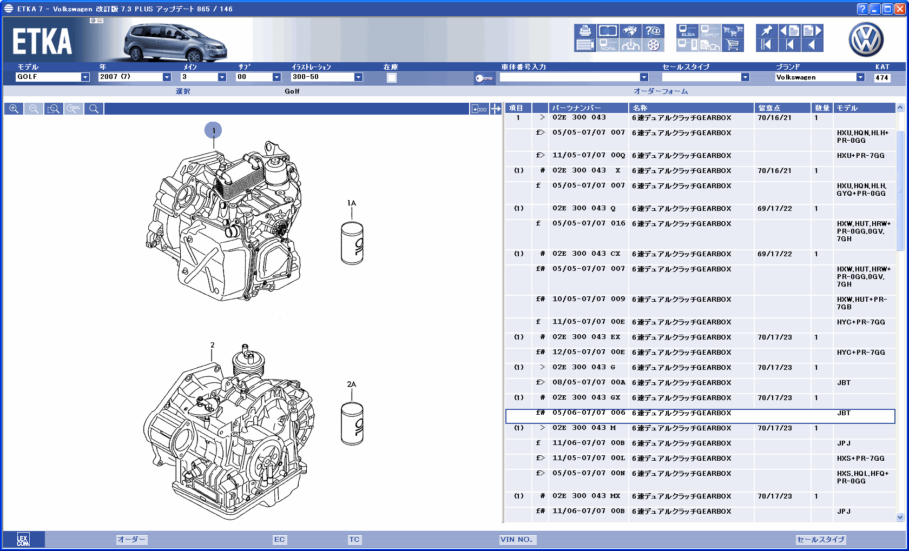The width and height of the screenshot is (909, 551).
Task: Click the VIN NO. button
Action: 517,540
